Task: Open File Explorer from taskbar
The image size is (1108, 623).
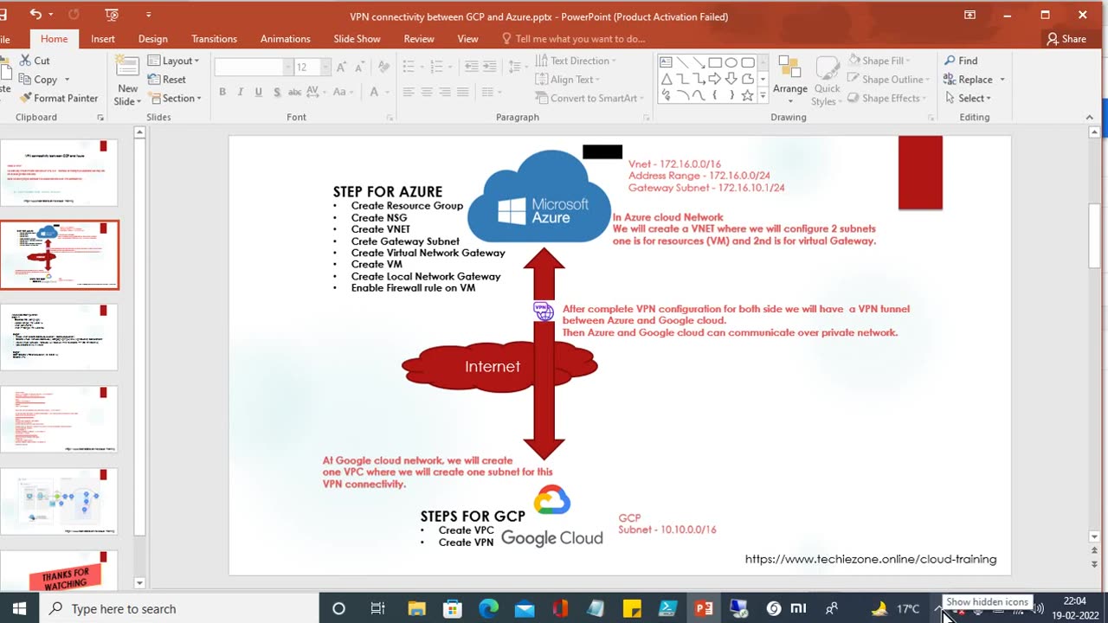Action: click(416, 608)
